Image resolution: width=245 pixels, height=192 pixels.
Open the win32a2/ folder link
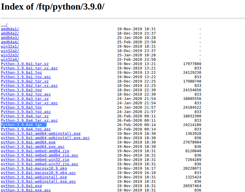point(10,51)
